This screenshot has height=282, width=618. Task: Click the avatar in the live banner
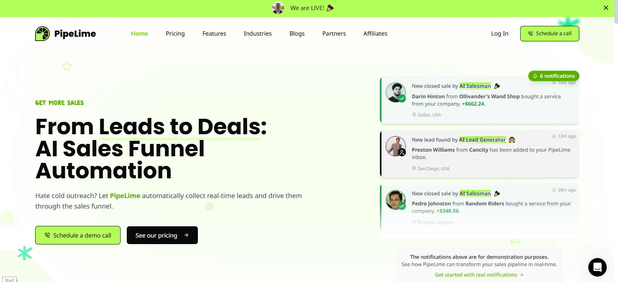[278, 8]
